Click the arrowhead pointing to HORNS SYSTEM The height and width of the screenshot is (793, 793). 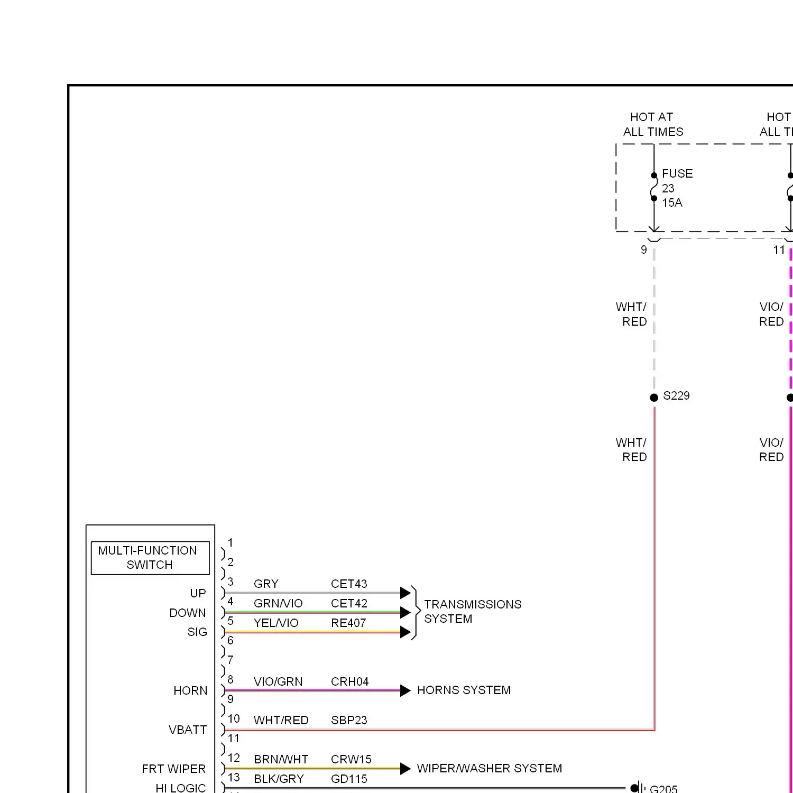coord(405,690)
